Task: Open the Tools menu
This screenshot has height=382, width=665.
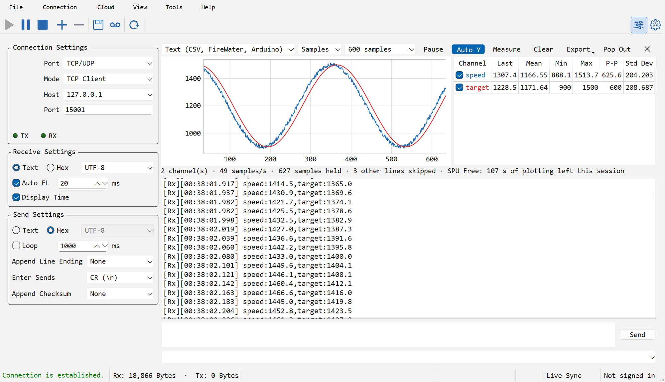Action: coord(174,7)
